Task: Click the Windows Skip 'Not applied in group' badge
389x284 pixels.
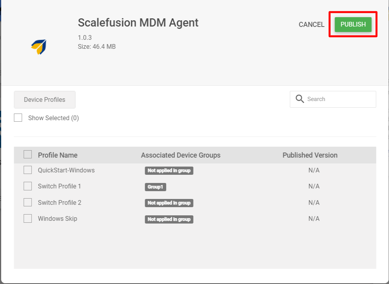Action: (169, 219)
